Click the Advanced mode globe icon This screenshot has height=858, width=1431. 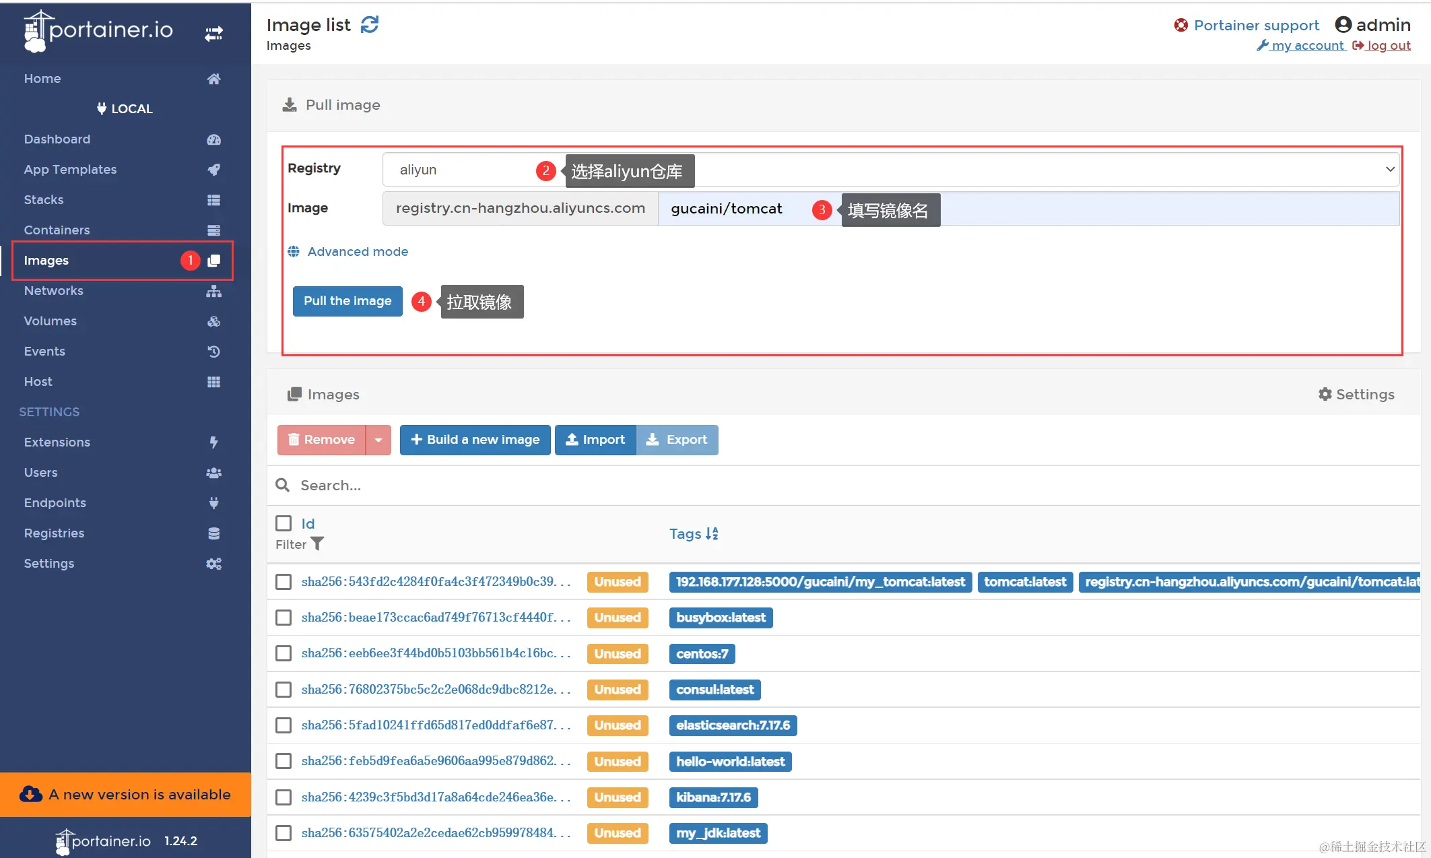pyautogui.click(x=294, y=251)
